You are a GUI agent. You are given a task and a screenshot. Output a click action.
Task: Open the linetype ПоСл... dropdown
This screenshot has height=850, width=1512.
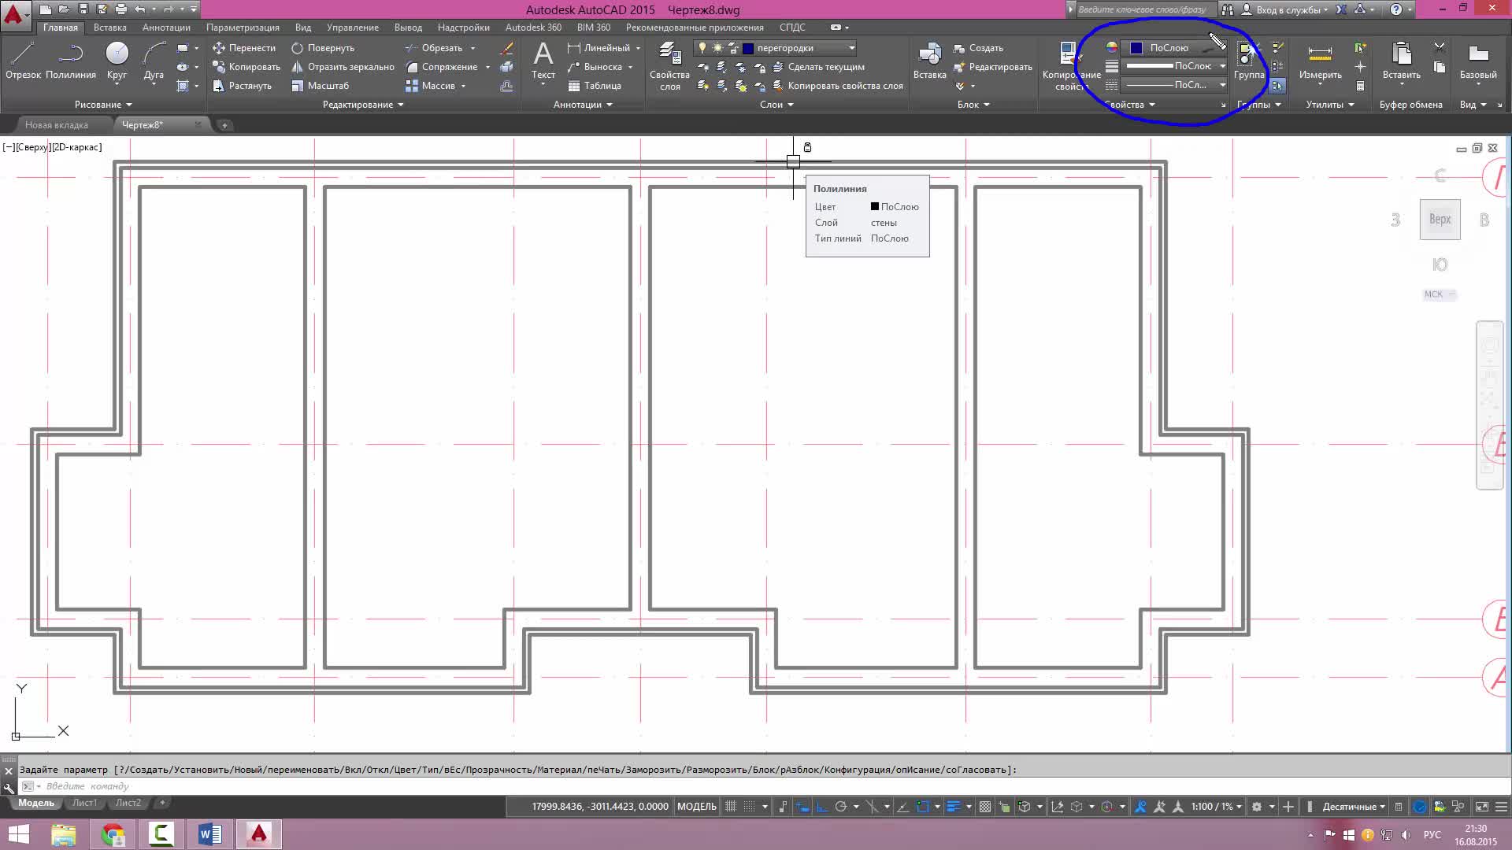pyautogui.click(x=1222, y=85)
